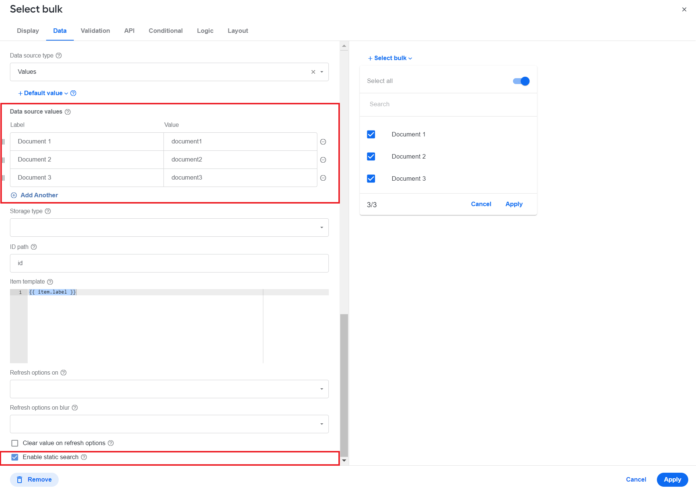The image size is (696, 493).
Task: Uncheck Document 3 in the preview
Action: pyautogui.click(x=371, y=179)
